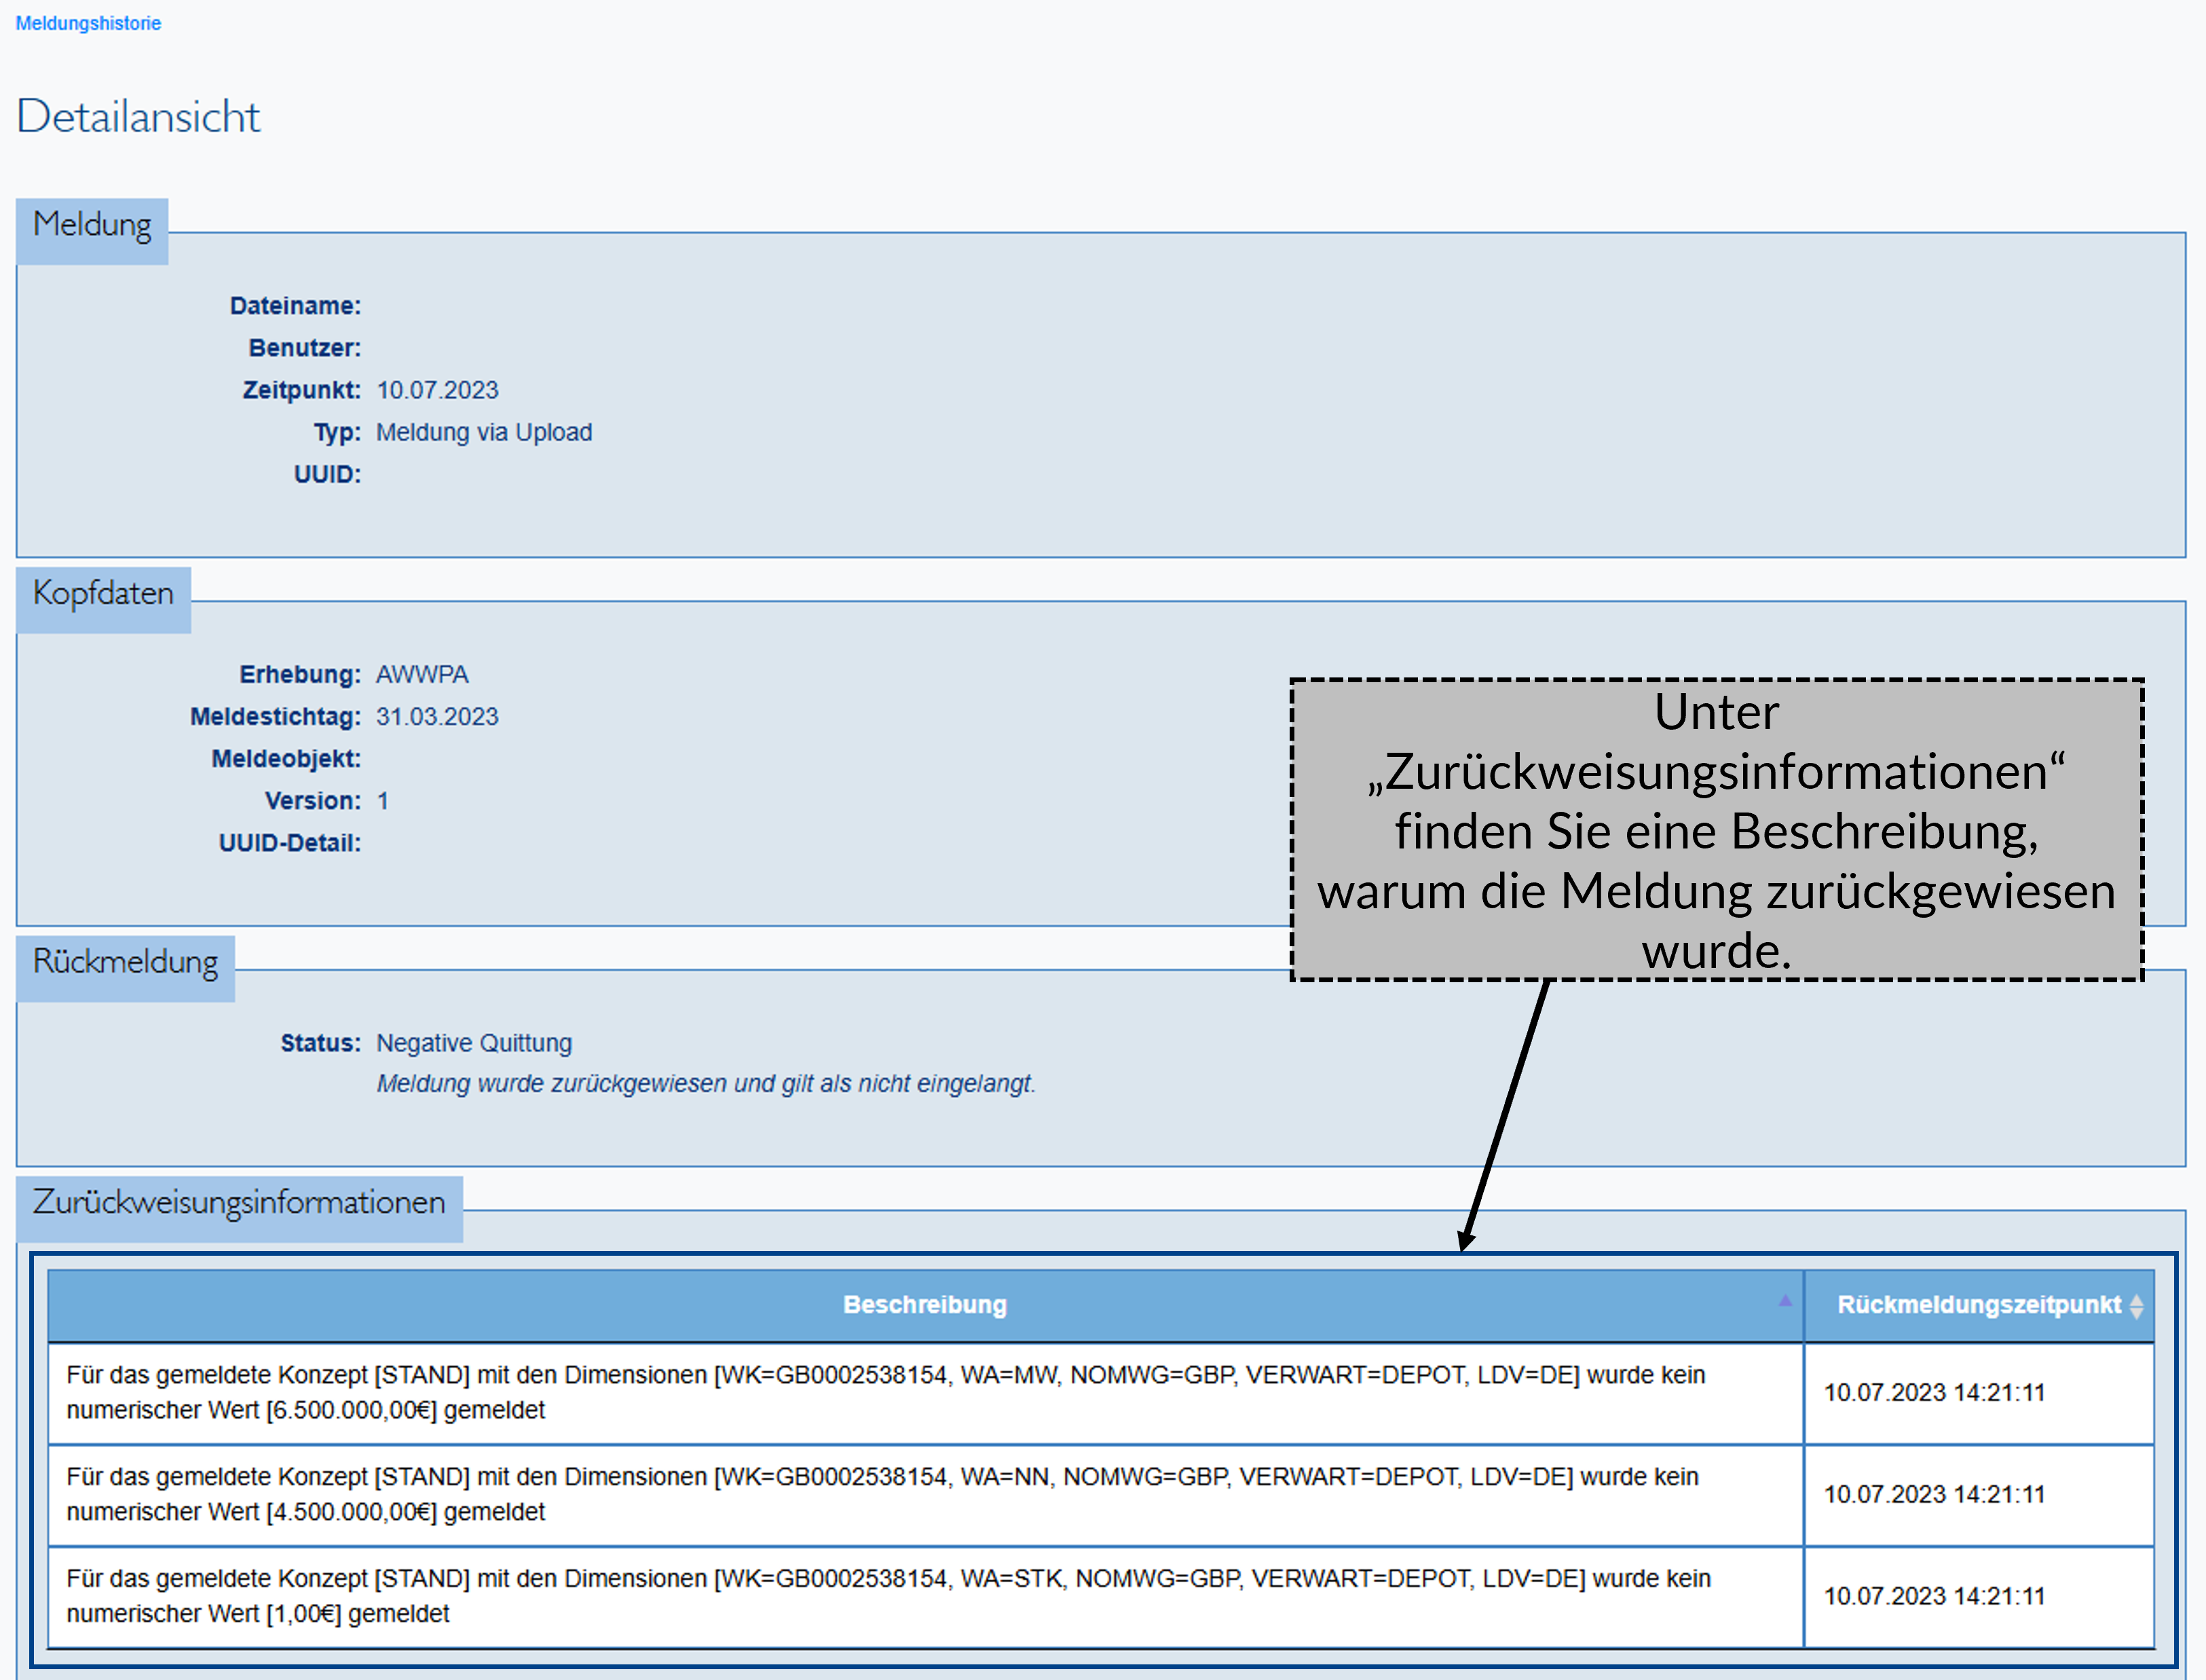The image size is (2206, 1680).
Task: Sort table by Beschreibung header text
Action: [x=924, y=1305]
